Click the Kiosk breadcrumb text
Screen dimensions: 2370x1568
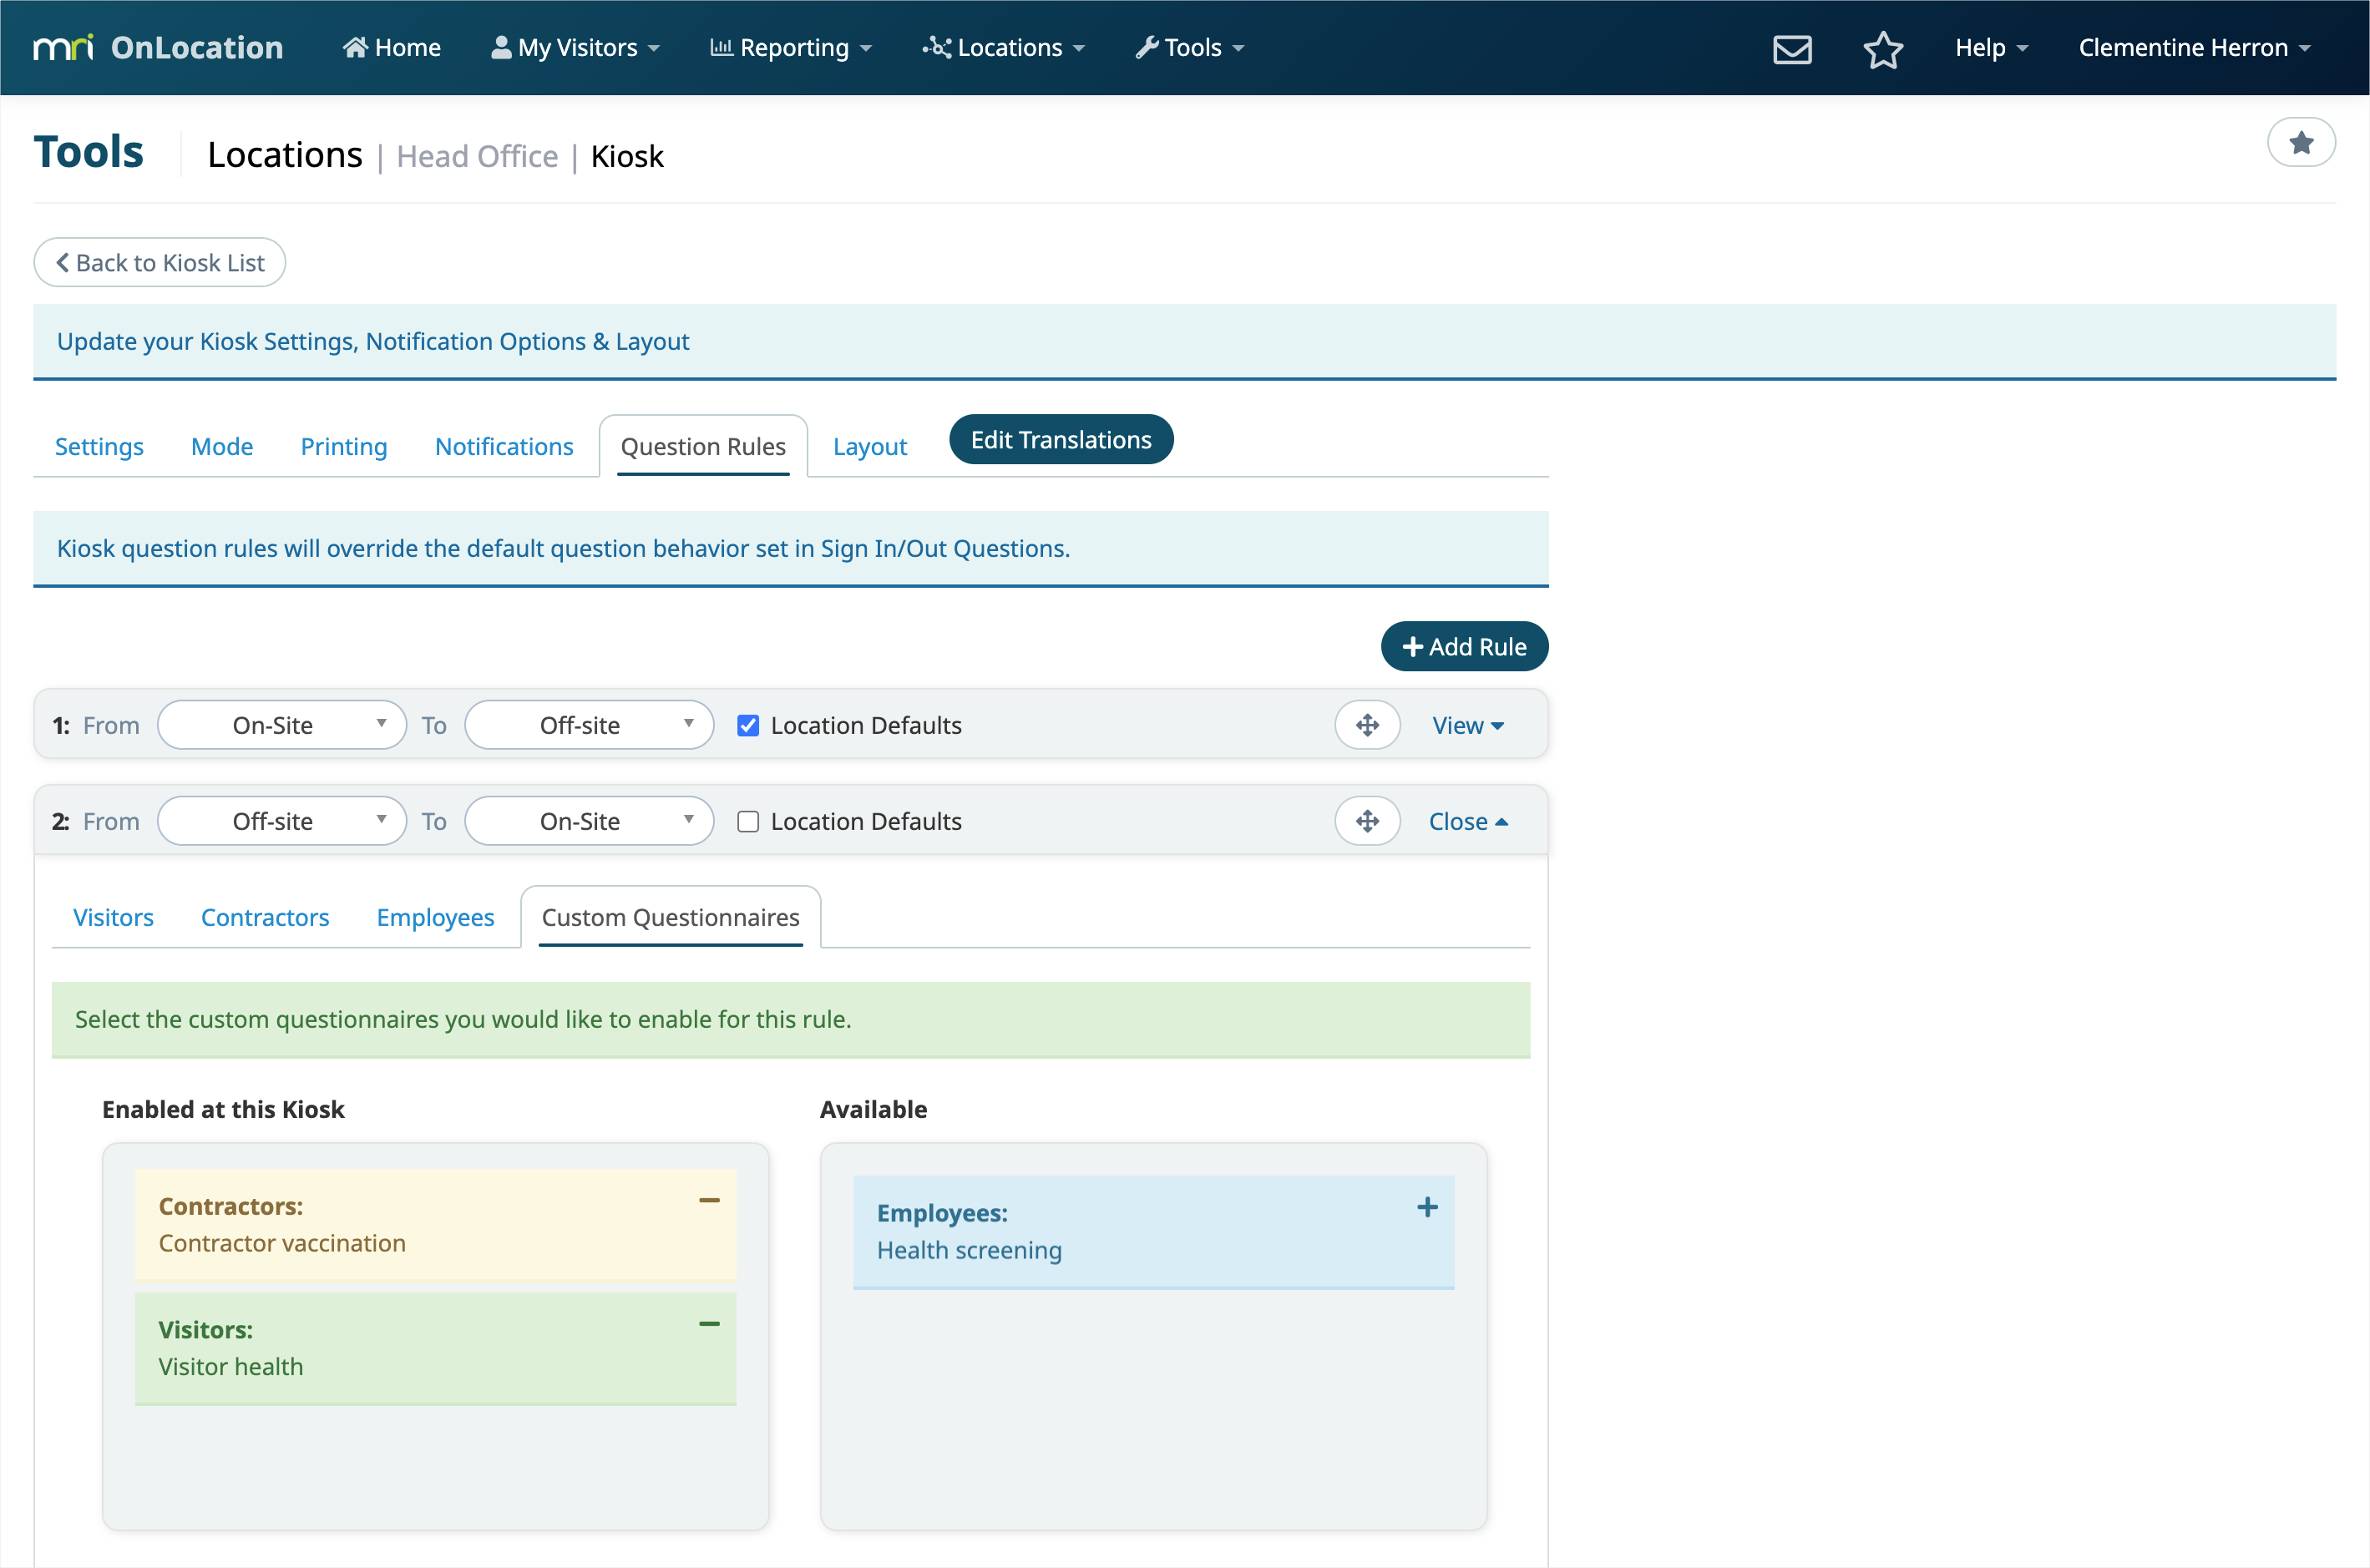click(627, 156)
